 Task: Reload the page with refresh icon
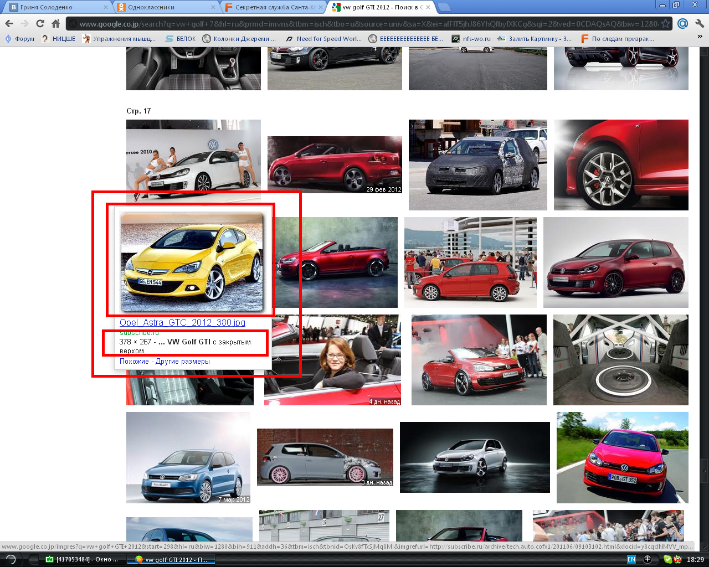pyautogui.click(x=40, y=24)
